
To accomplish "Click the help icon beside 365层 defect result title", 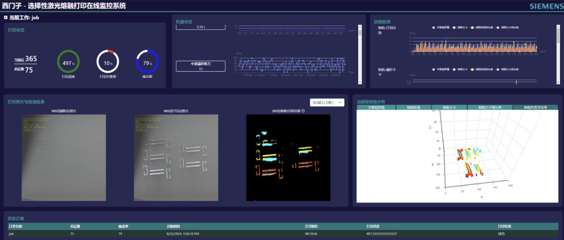I will tap(303, 111).
